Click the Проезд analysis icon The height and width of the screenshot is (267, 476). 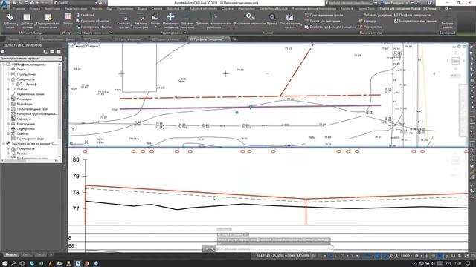pos(272,19)
